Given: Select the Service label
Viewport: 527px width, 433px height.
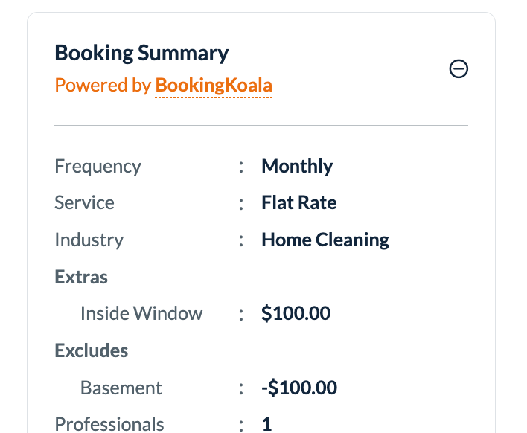Looking at the screenshot, I should pyautogui.click(x=84, y=203).
